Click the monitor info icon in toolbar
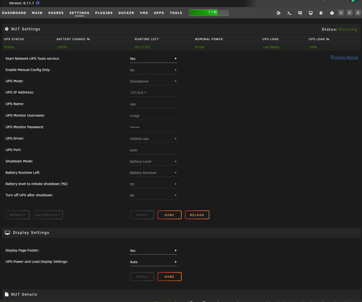 tap(311, 13)
